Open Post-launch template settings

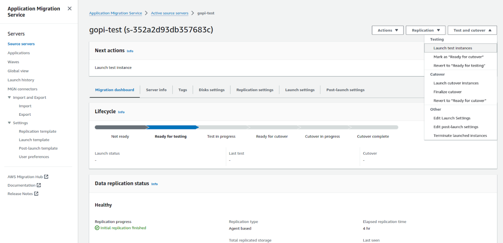[38, 148]
